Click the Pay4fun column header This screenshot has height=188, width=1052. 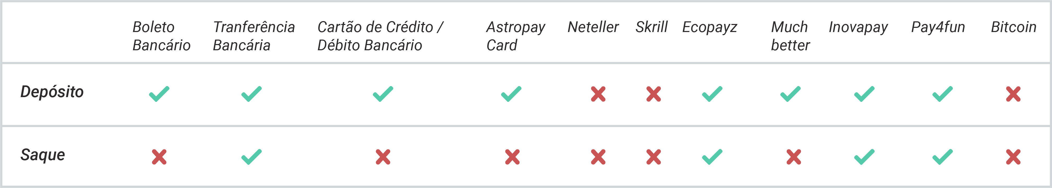(938, 27)
